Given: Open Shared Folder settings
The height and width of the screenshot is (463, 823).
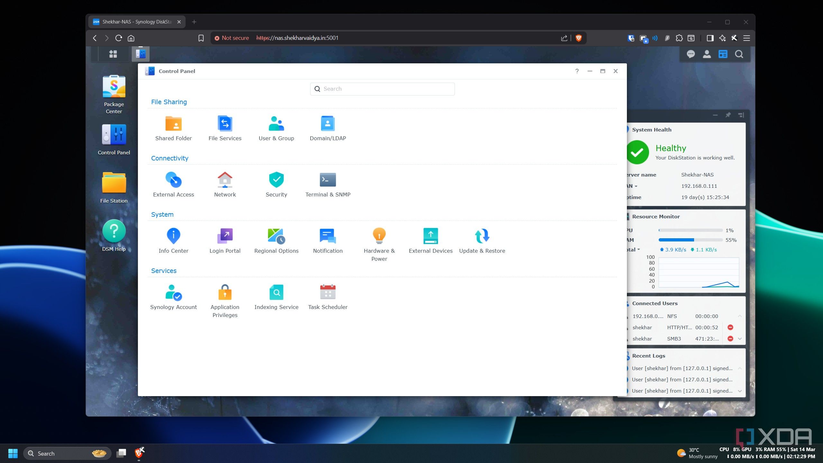Looking at the screenshot, I should [173, 129].
